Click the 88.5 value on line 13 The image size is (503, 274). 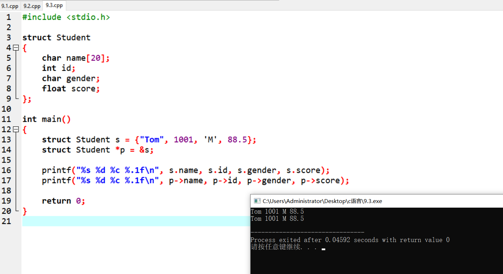tap(237, 139)
